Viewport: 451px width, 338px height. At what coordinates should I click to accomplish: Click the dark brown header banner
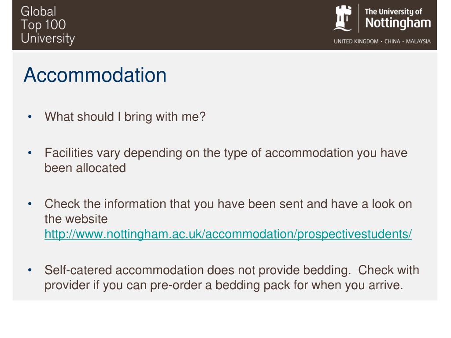[224, 25]
